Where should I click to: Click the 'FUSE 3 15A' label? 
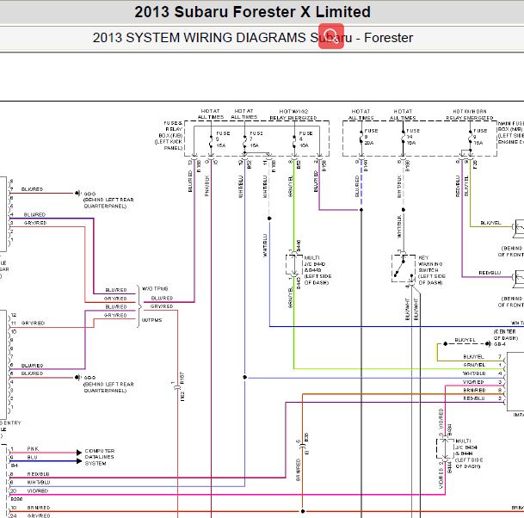pyautogui.click(x=223, y=139)
